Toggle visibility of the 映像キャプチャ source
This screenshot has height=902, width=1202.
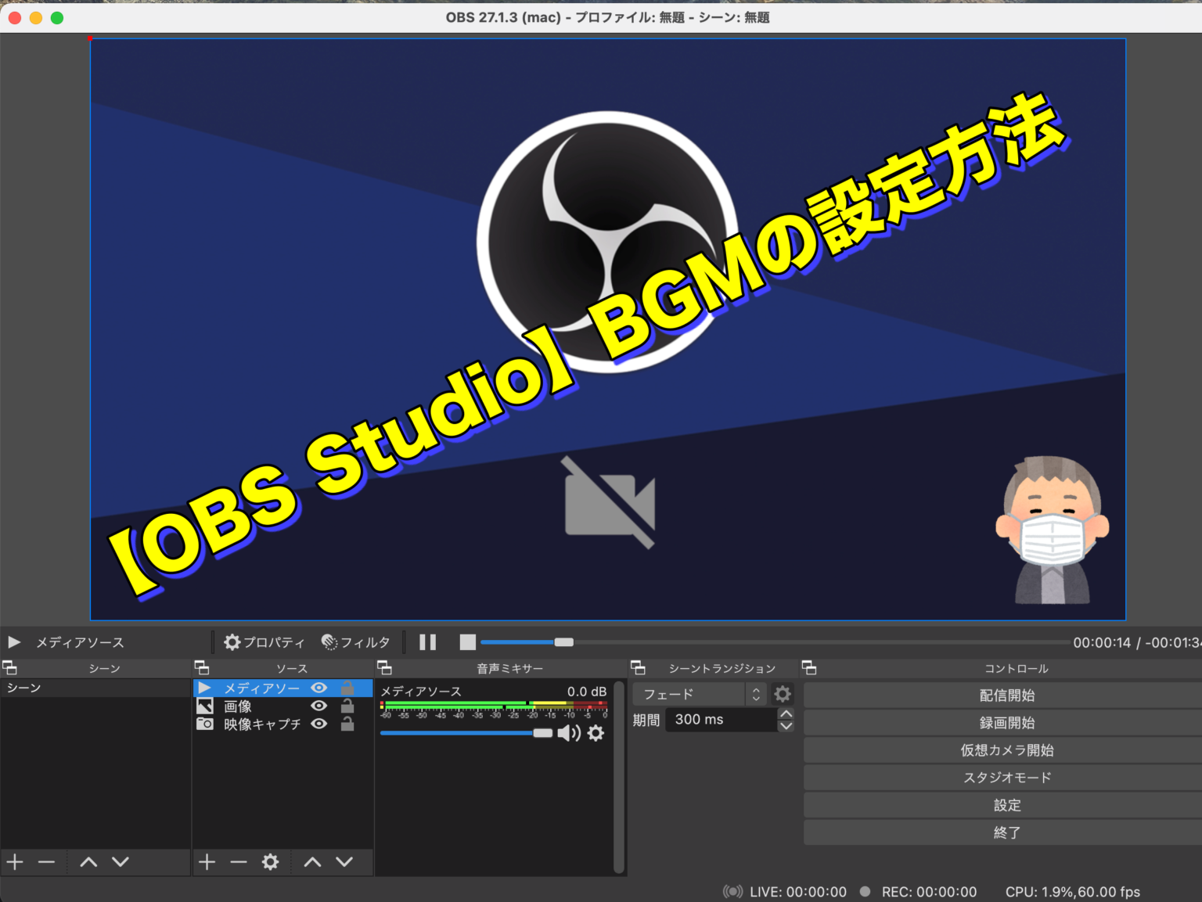(x=318, y=724)
